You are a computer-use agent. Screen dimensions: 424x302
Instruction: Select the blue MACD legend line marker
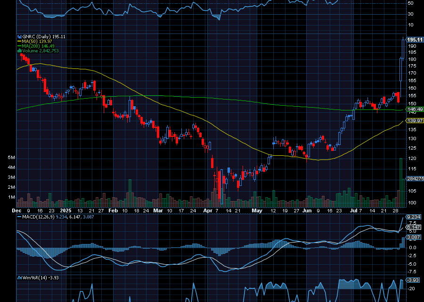[19, 217]
